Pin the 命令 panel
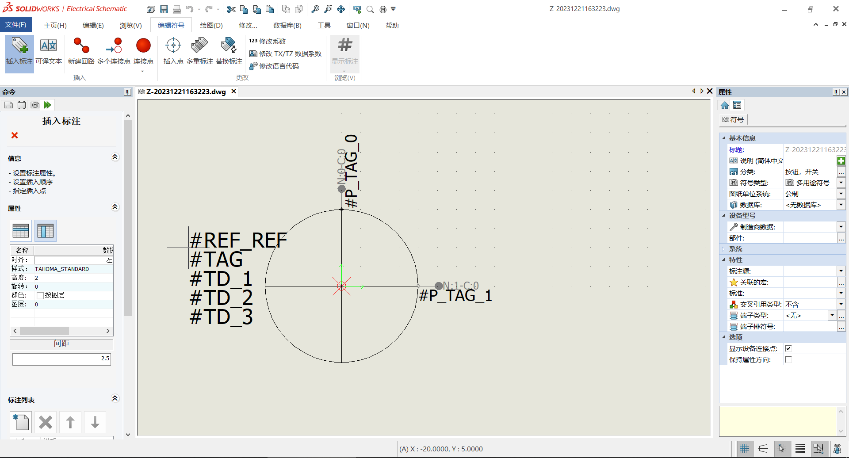Viewport: 849px width, 458px height. click(x=127, y=92)
